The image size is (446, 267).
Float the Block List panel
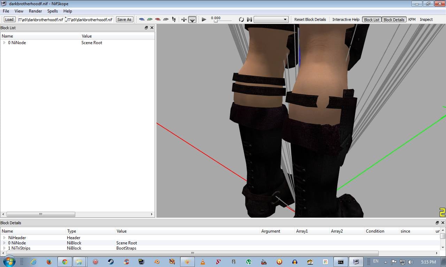point(146,28)
